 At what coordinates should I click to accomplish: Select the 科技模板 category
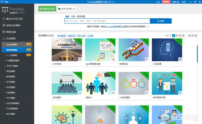pyautogui.click(x=17, y=87)
